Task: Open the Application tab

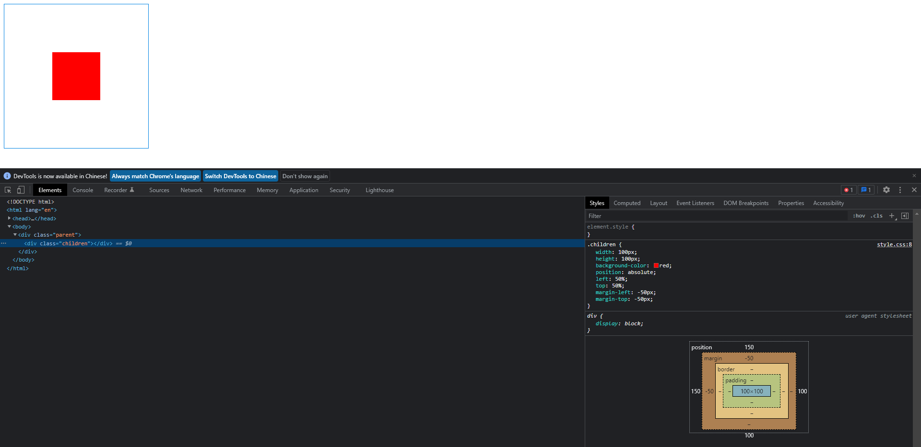Action: click(x=304, y=190)
